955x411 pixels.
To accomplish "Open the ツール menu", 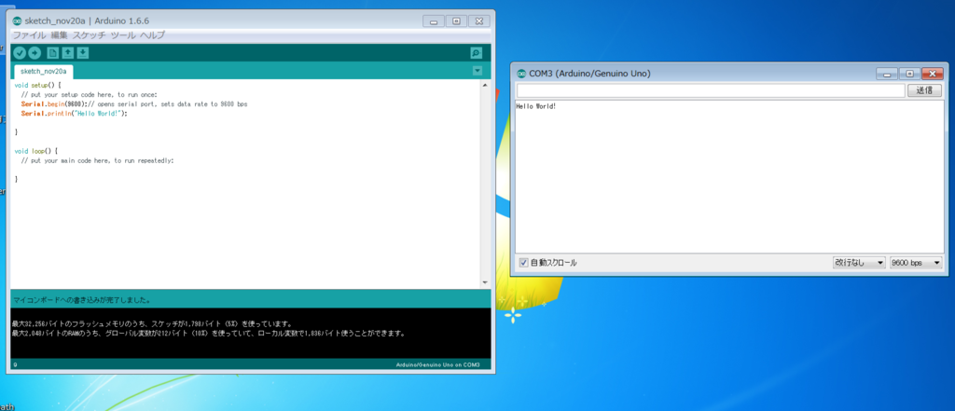I will tap(123, 35).
